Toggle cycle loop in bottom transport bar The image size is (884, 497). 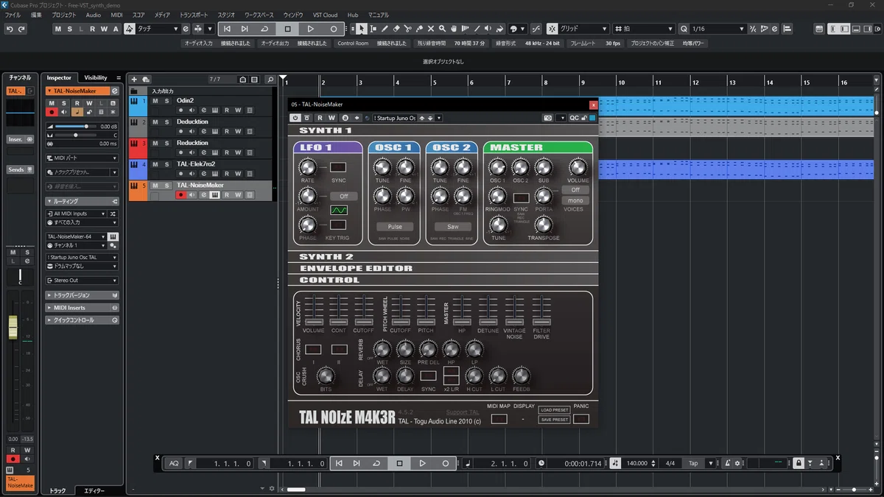376,463
